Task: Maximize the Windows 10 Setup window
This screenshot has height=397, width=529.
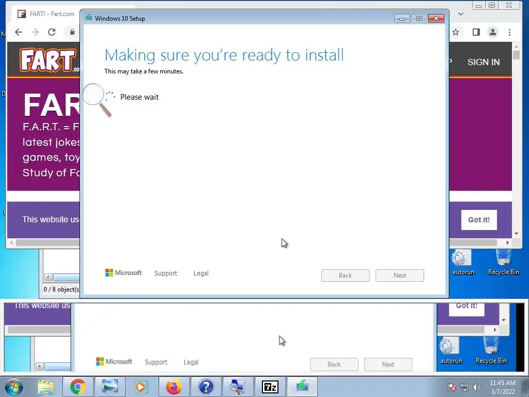Action: click(x=419, y=19)
